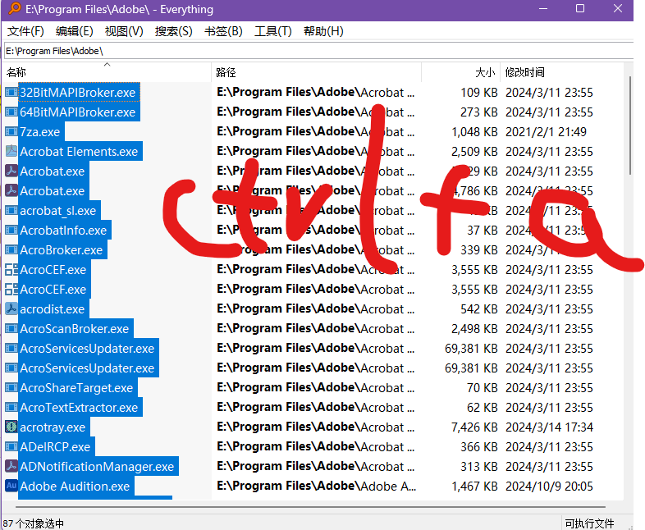Click the icon of 64BitMAPIBroker.exe
This screenshot has height=530, width=645.
[x=11, y=112]
